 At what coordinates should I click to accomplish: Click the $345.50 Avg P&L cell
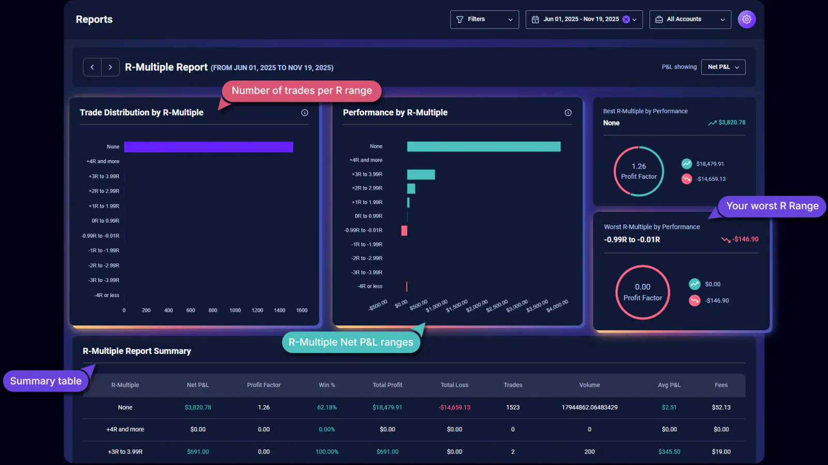click(x=669, y=452)
